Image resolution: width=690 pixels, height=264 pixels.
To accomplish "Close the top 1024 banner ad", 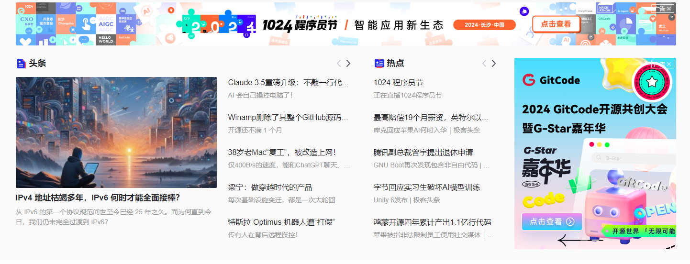I will pos(670,9).
